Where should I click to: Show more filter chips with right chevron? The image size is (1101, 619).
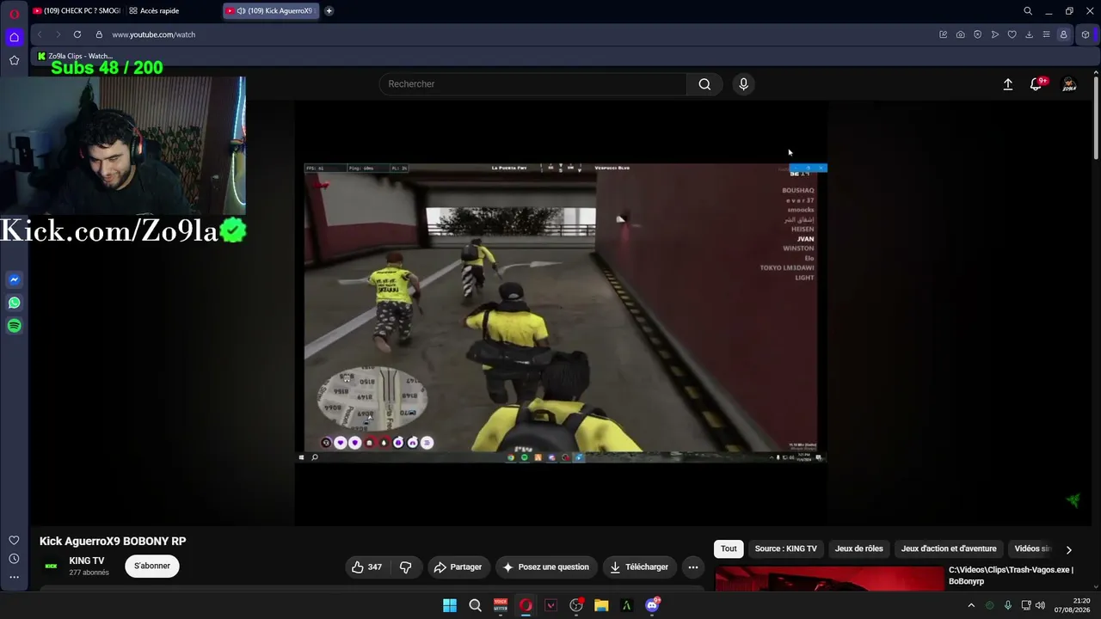pyautogui.click(x=1069, y=549)
